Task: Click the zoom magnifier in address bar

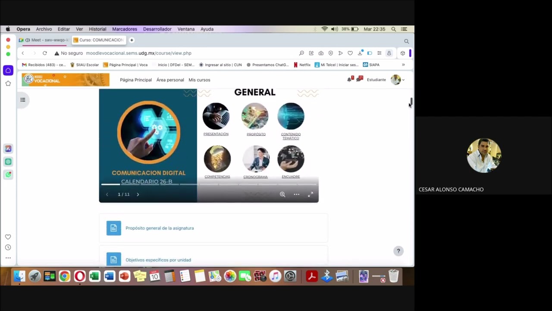Action: click(x=301, y=53)
